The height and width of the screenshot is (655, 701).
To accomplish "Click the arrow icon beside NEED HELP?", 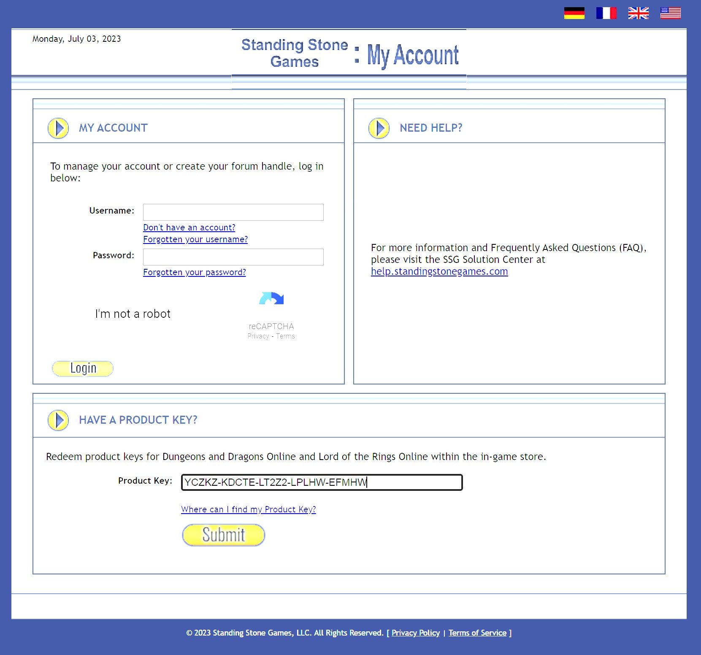I will tap(379, 128).
